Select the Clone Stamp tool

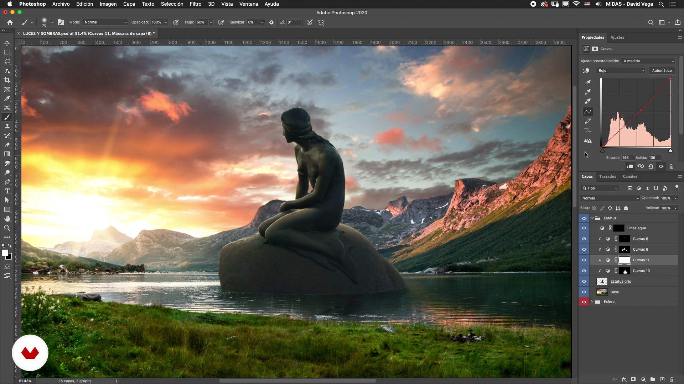click(x=7, y=126)
